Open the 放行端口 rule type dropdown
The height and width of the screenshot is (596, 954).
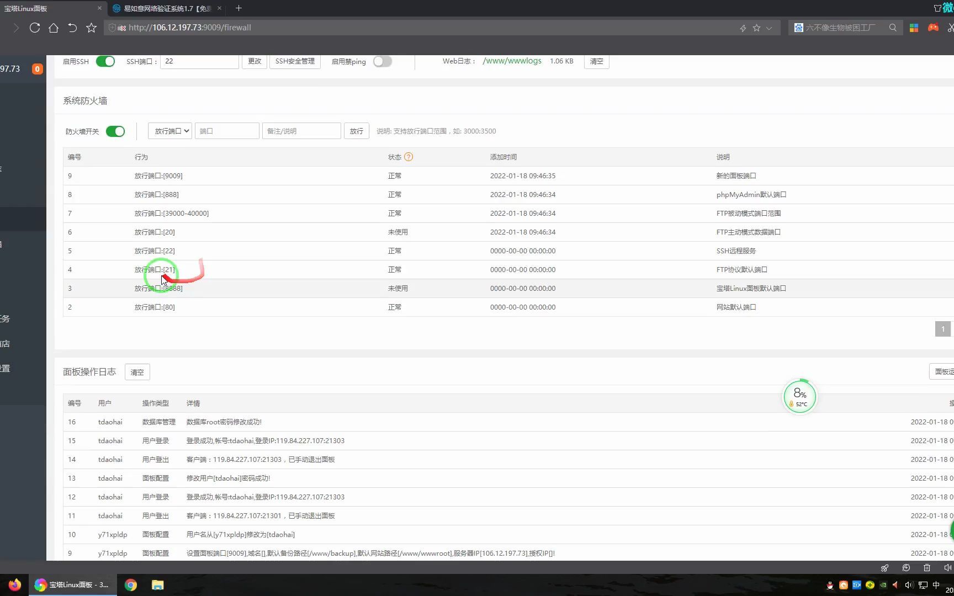170,131
